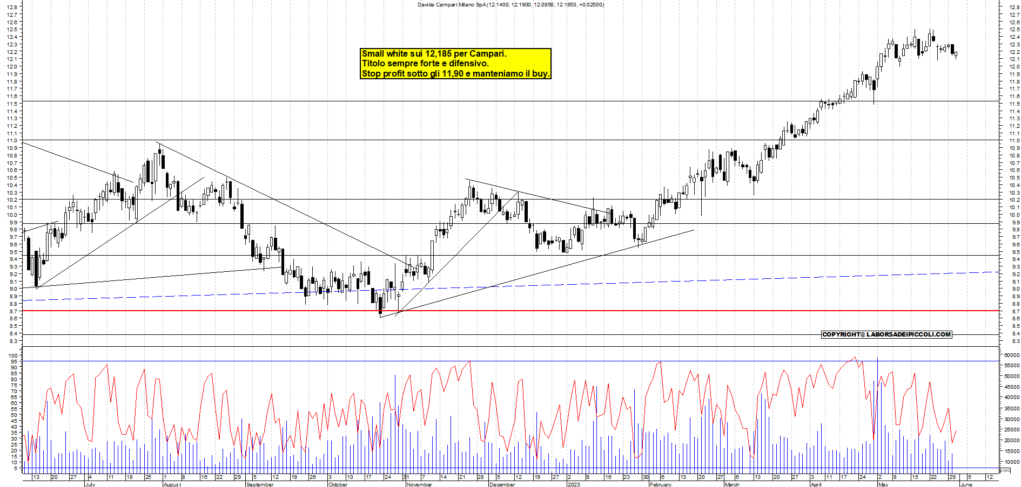The height and width of the screenshot is (487, 1021).
Task: Click the 'September' month label on time axis
Action: coord(260,484)
